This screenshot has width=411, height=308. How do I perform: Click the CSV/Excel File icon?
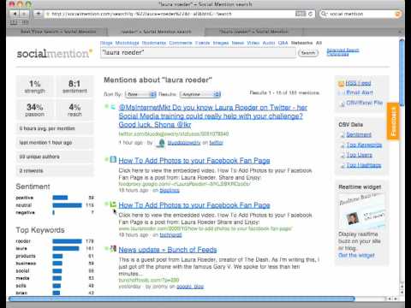(x=342, y=104)
